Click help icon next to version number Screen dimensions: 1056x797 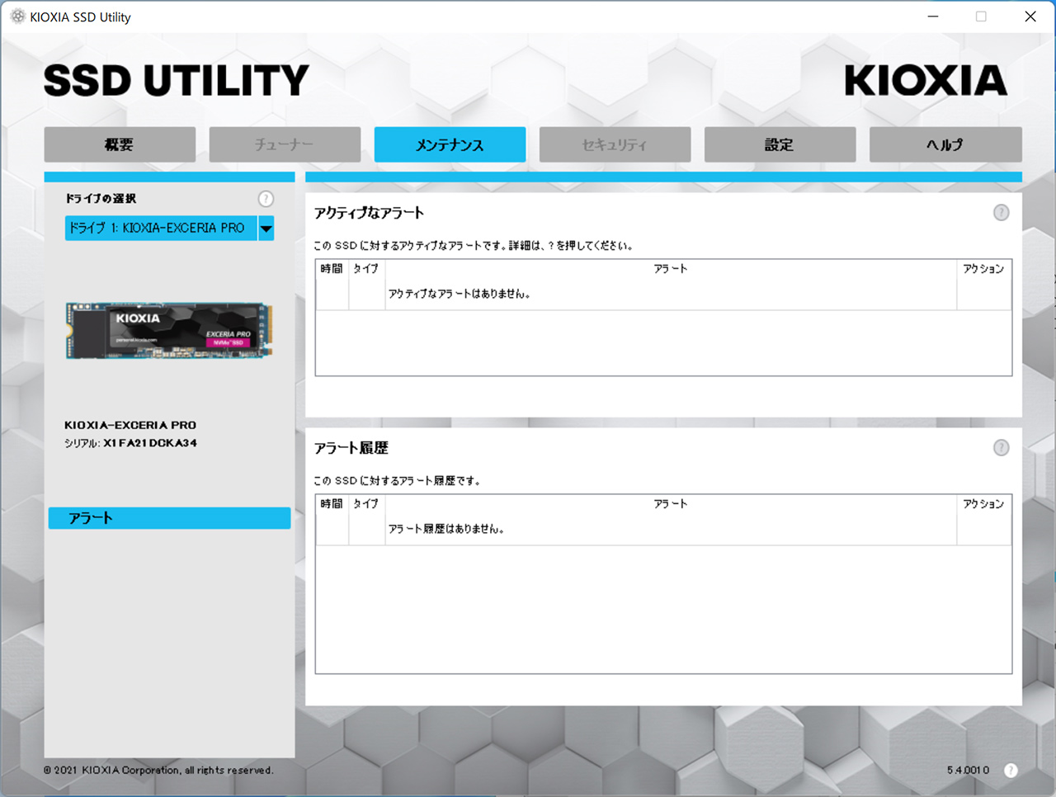(x=1011, y=770)
